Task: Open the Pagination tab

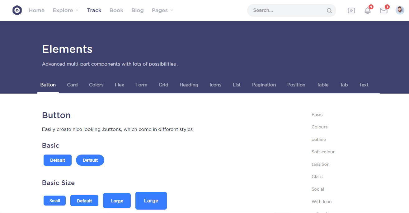Action: click(x=264, y=85)
